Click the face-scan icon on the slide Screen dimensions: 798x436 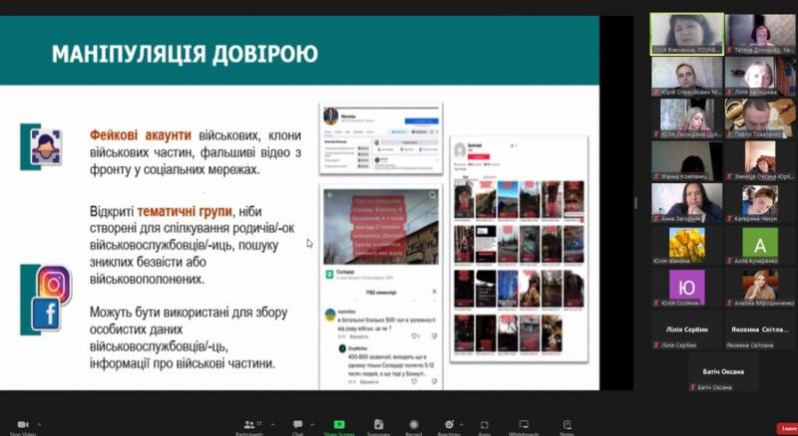pos(46,147)
